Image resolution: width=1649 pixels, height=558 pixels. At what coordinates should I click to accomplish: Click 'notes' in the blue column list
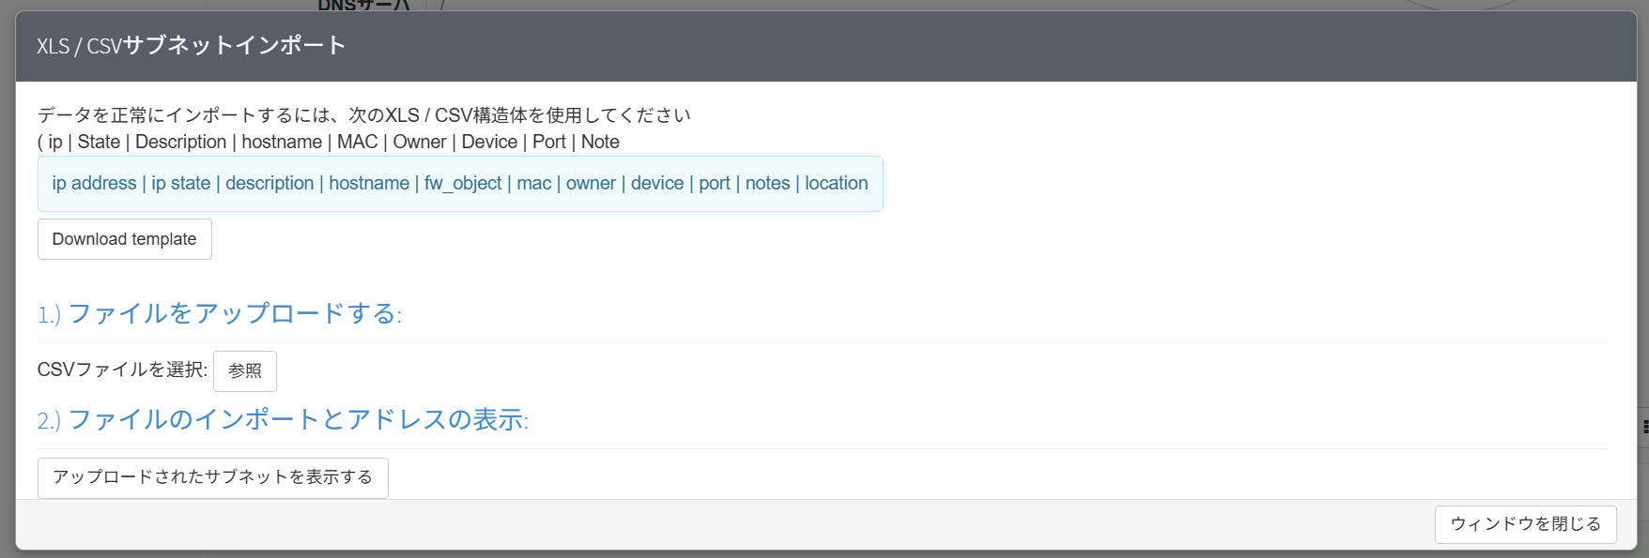point(767,184)
